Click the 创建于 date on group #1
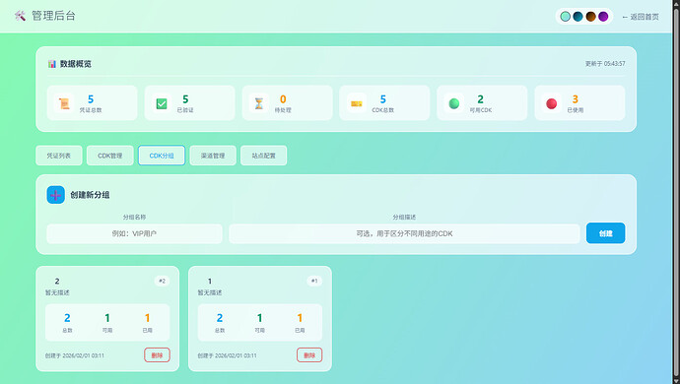The height and width of the screenshot is (384, 680). [228, 355]
